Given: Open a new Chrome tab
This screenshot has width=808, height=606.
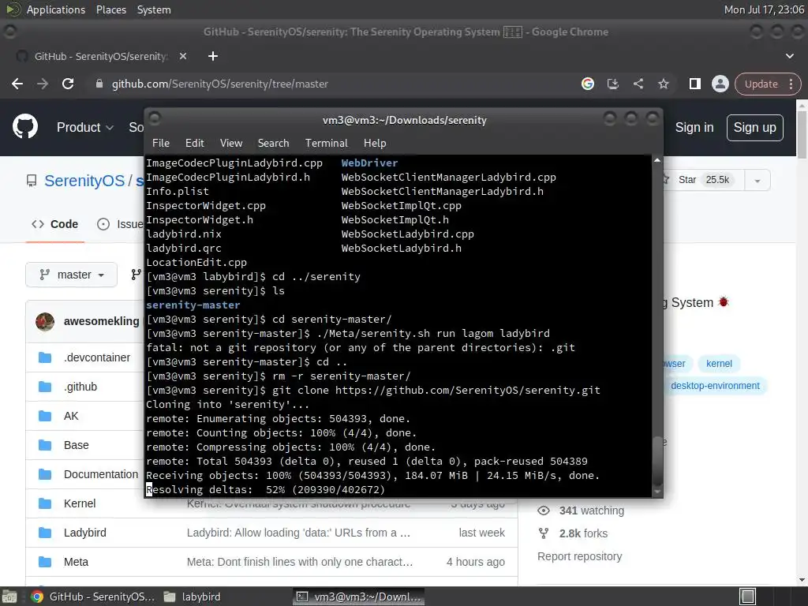Looking at the screenshot, I should pos(213,56).
